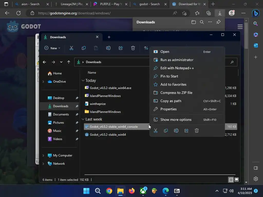Choose Copy as path
The width and height of the screenshot is (263, 197).
click(x=187, y=101)
